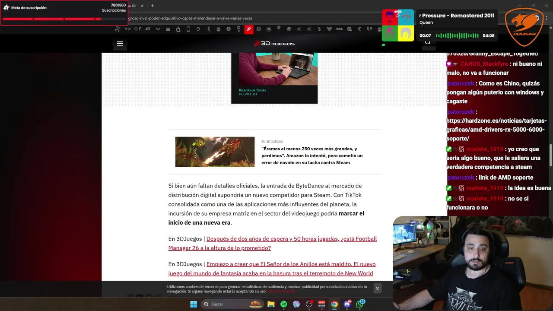
Task: Switch to Chrome in the taskbar
Action: coord(334,304)
